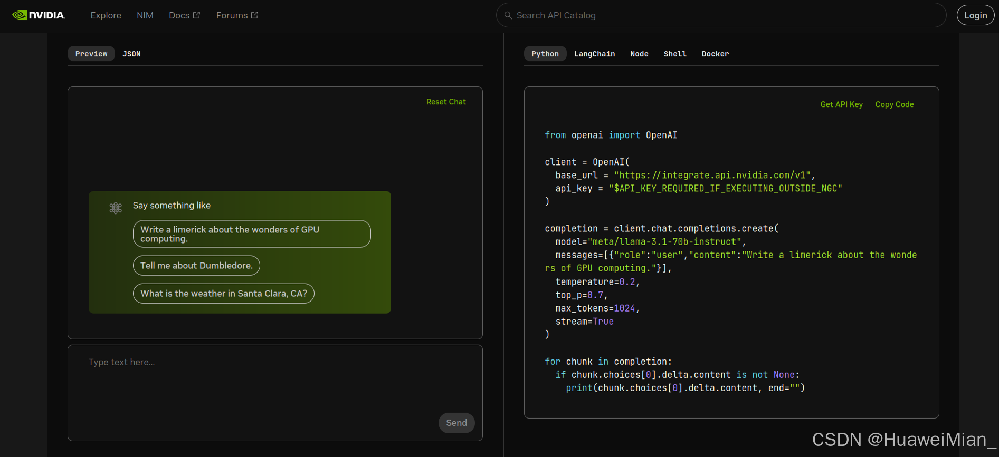Select the LangChain code tab
999x457 pixels.
(594, 54)
